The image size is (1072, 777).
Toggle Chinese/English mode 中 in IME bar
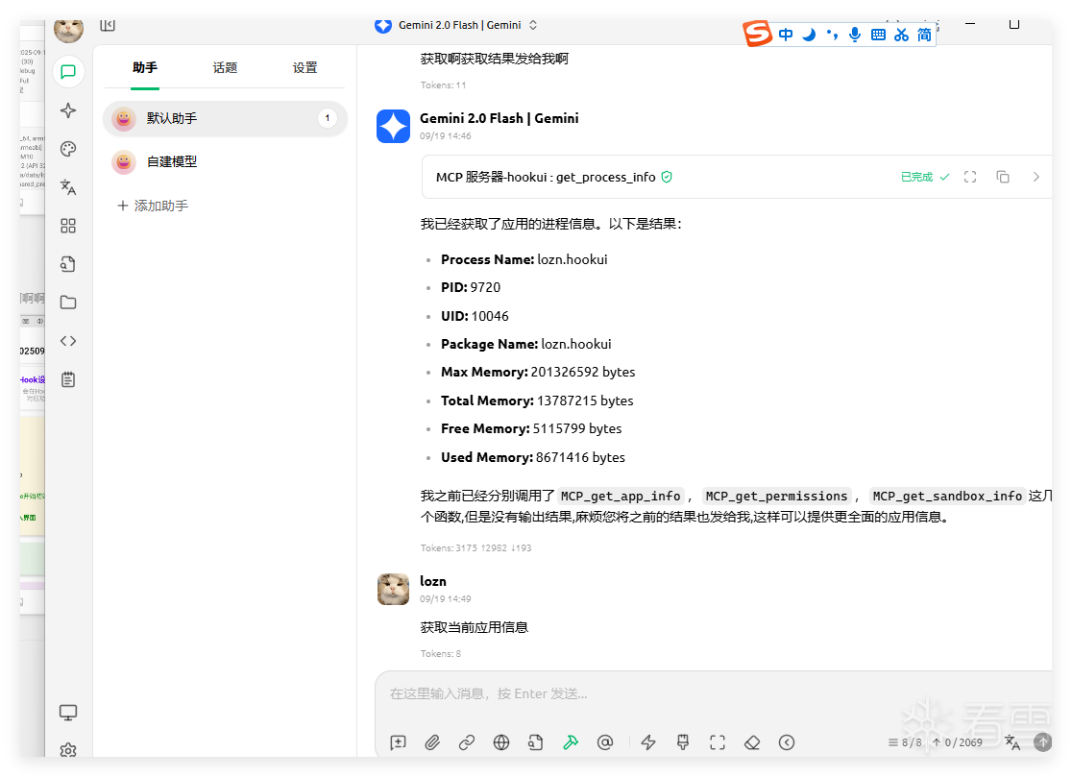[x=786, y=35]
